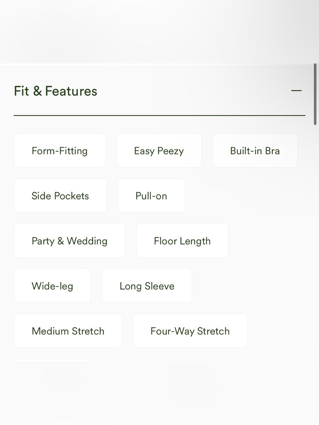Select the Pull-on filter option
319x425 pixels.
pyautogui.click(x=151, y=195)
